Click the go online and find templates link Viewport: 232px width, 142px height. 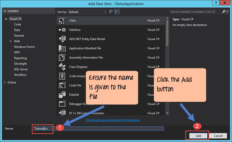[113, 120]
